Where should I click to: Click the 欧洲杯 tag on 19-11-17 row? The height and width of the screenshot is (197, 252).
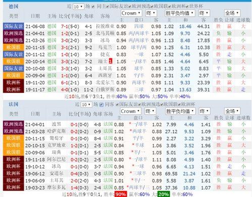[x=14, y=89]
